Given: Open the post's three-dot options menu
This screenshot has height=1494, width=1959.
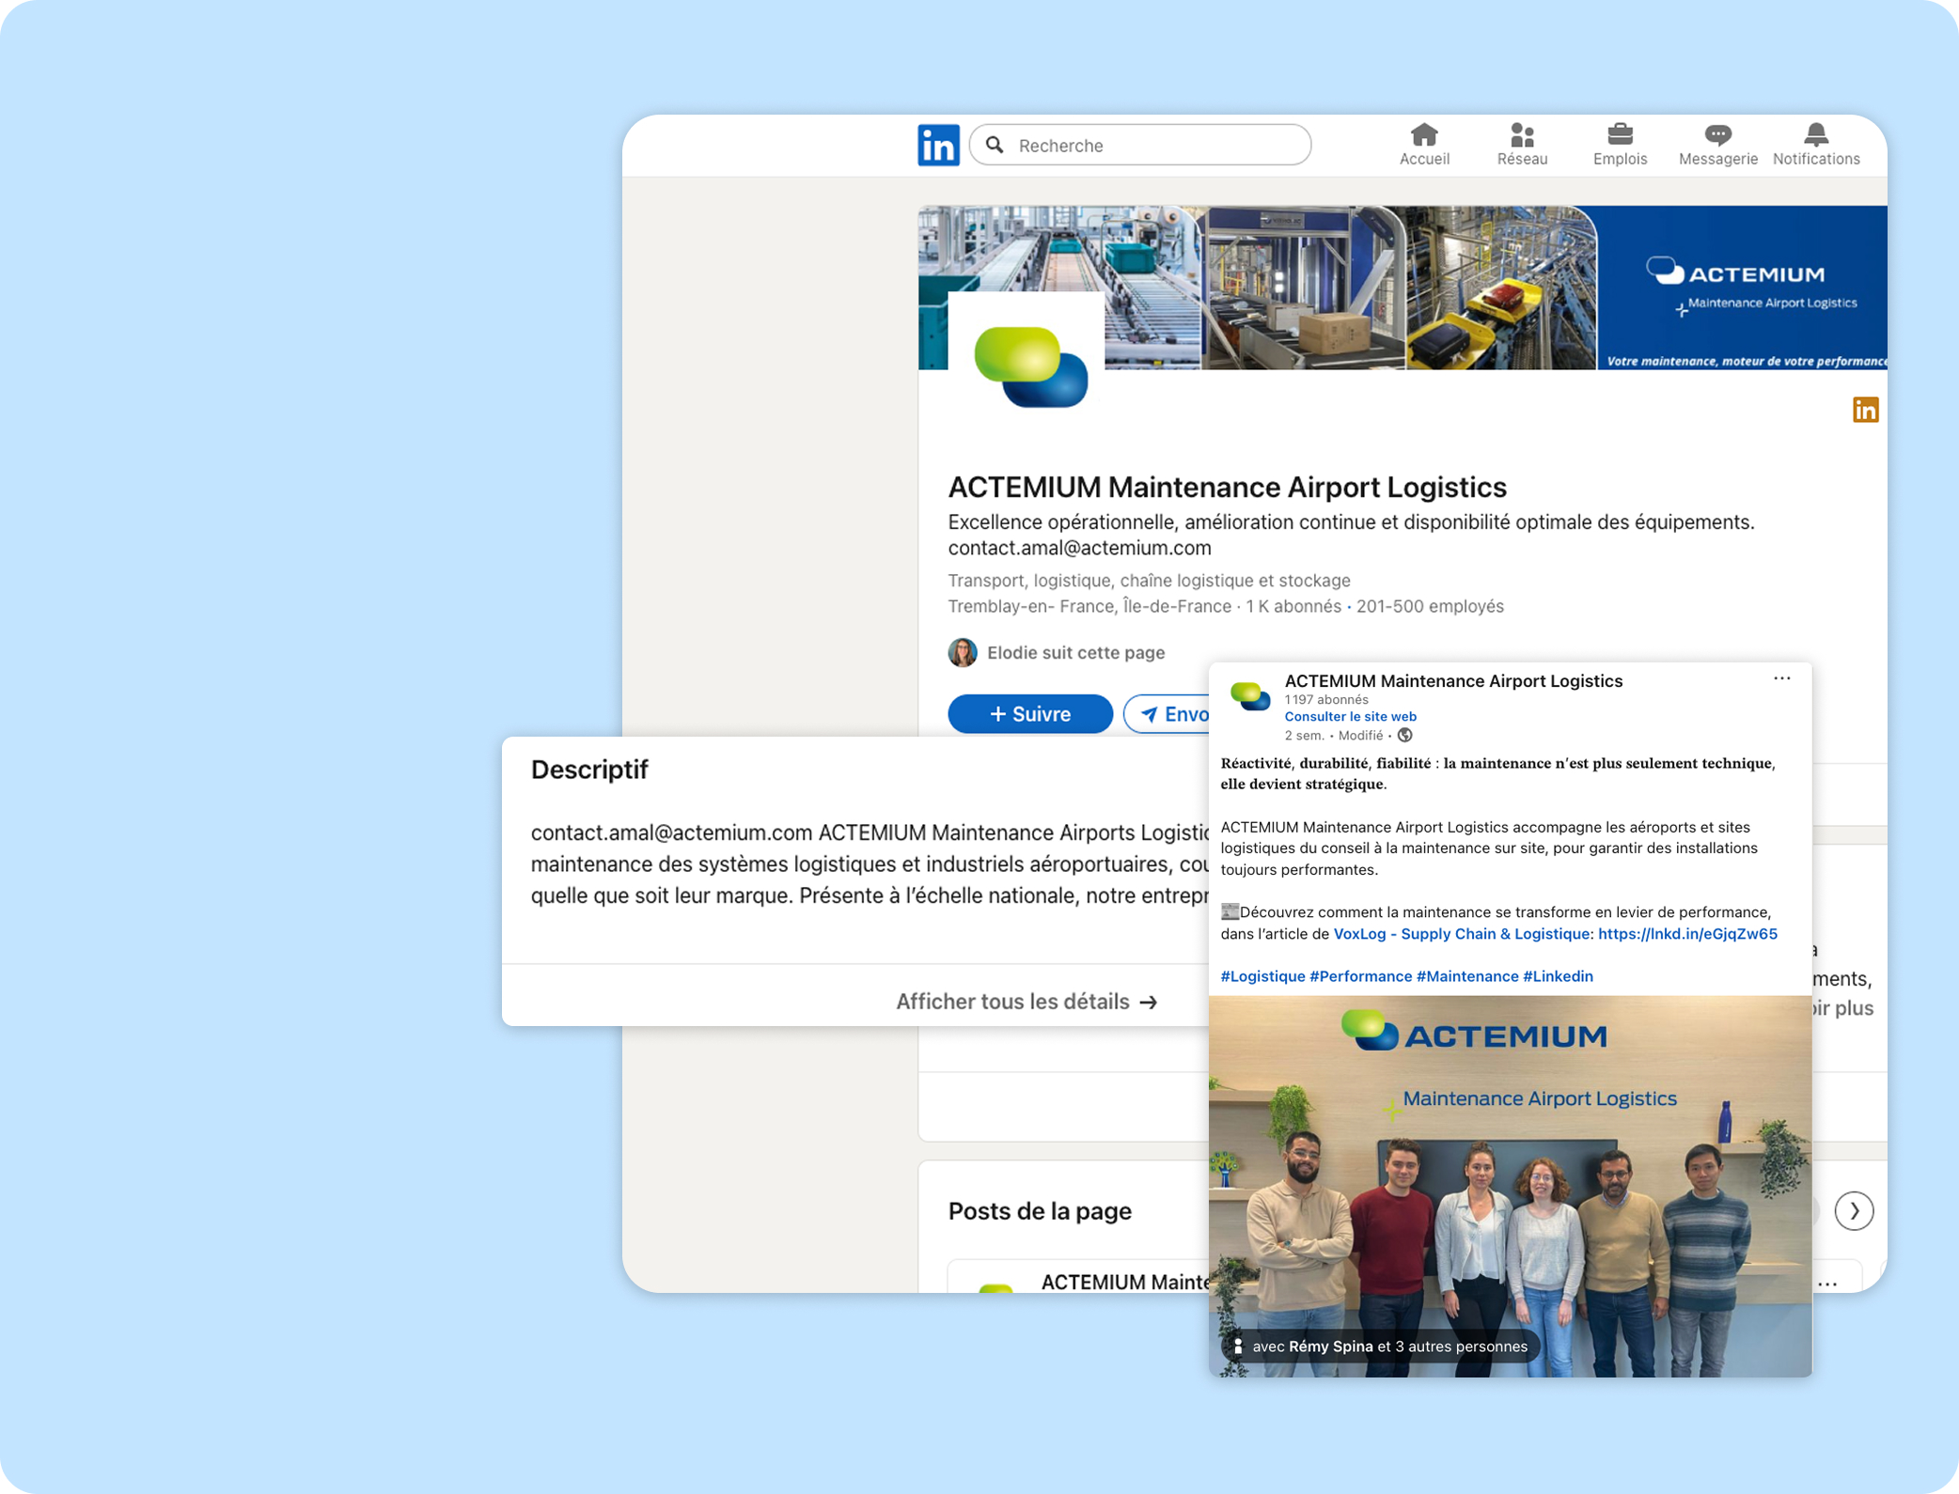Looking at the screenshot, I should [1781, 678].
